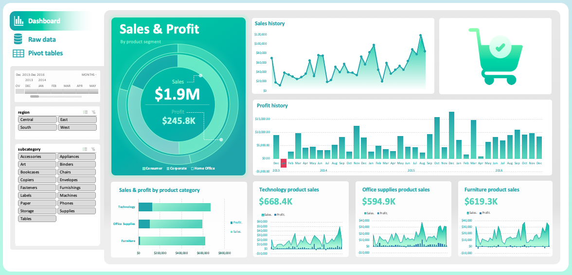Clear the subcategory slicer filter
Image resolution: width=572 pixels, height=275 pixels.
coord(94,149)
